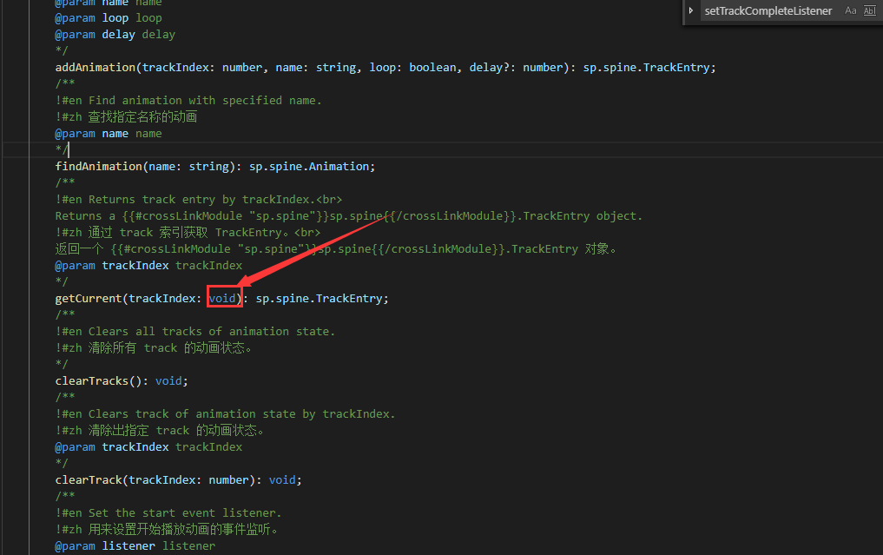Click the comment 'Find animation with specified name.'
This screenshot has width=883, height=555.
[x=205, y=100]
